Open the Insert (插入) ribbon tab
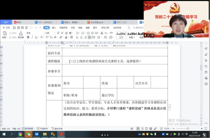Viewport: 210px width, 138px height. click(x=54, y=28)
